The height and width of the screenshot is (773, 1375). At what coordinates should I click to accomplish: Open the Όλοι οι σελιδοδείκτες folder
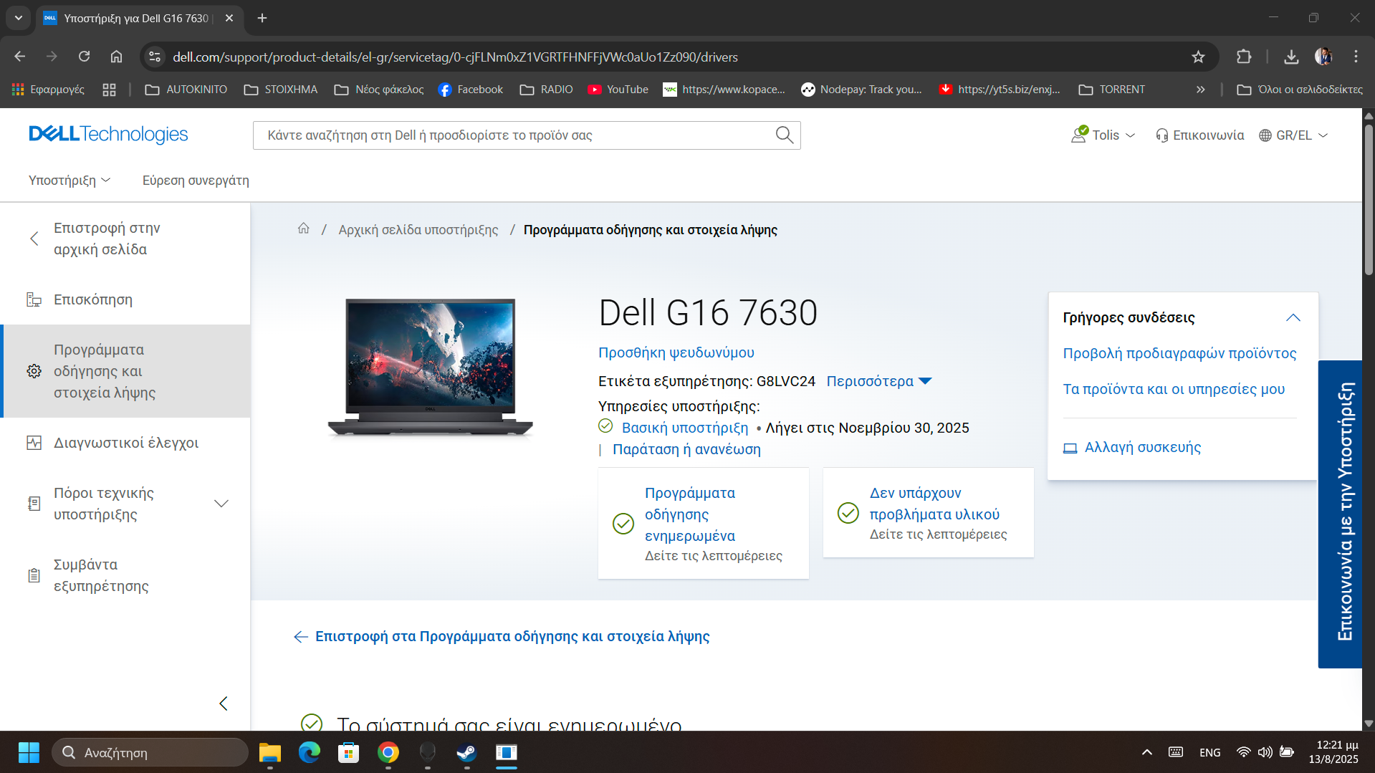1300,90
